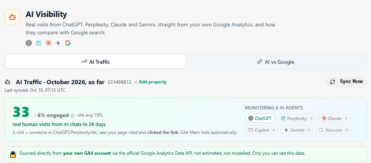Click the small robot icon beside AI Traffic heading
The height and width of the screenshot is (163, 371).
[8, 82]
